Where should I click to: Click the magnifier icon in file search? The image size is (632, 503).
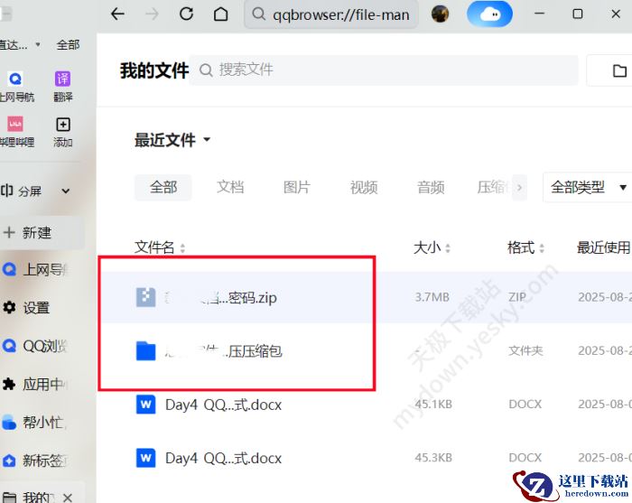coord(206,70)
